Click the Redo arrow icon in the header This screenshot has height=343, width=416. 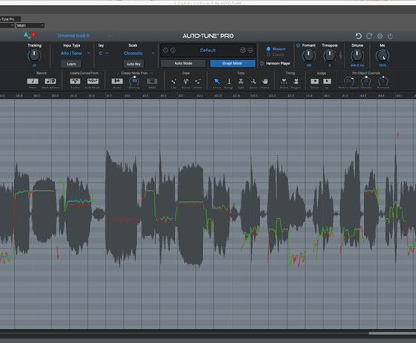369,36
